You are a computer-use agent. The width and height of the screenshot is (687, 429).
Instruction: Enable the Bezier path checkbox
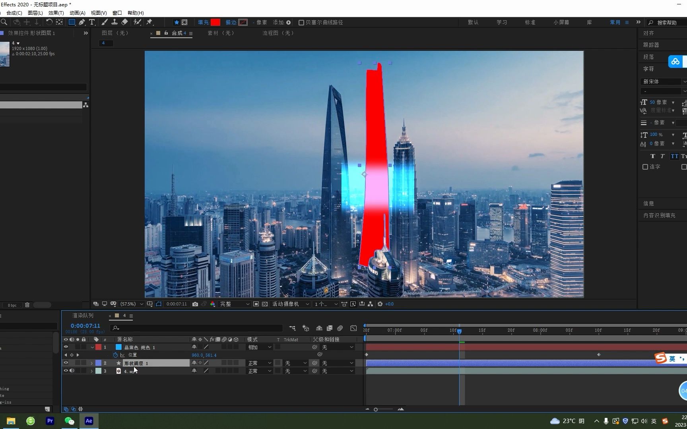pos(301,23)
